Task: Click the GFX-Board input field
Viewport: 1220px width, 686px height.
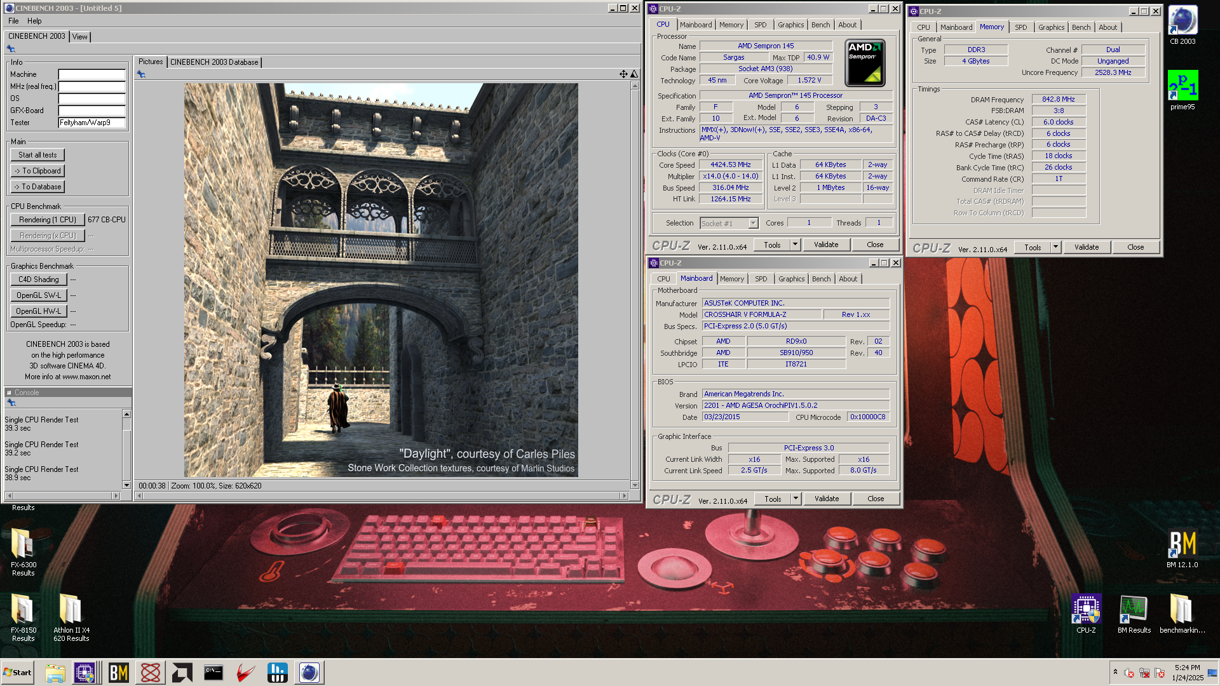Action: (91, 111)
